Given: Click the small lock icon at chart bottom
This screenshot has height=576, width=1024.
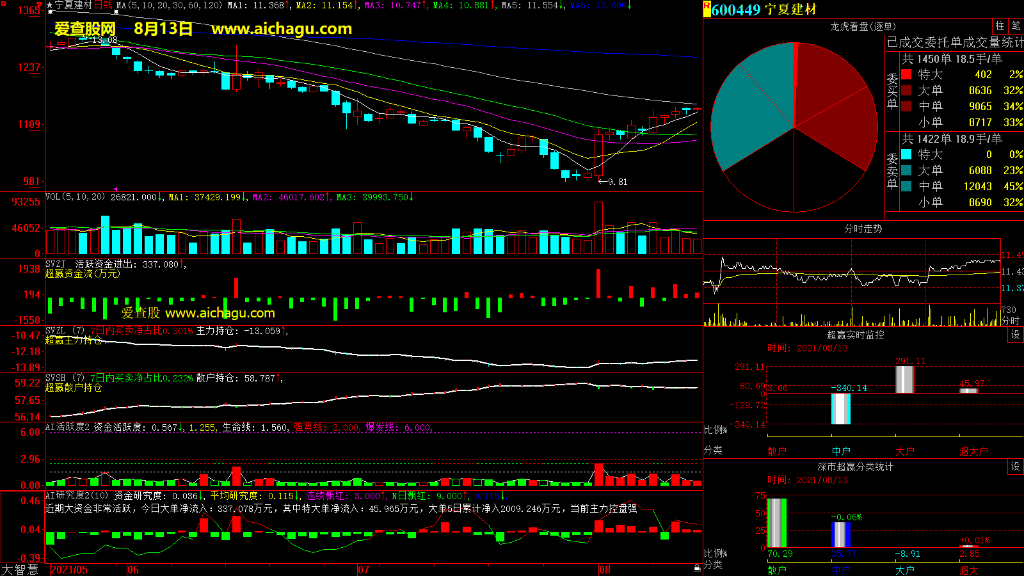Looking at the screenshot, I should [697, 568].
